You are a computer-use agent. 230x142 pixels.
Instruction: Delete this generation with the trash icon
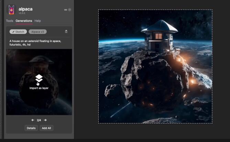[x=66, y=32]
